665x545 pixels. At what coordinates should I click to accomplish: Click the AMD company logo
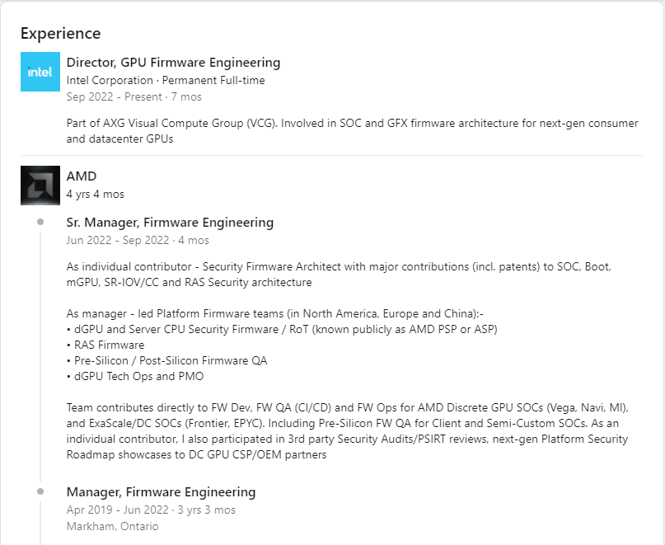pyautogui.click(x=40, y=186)
